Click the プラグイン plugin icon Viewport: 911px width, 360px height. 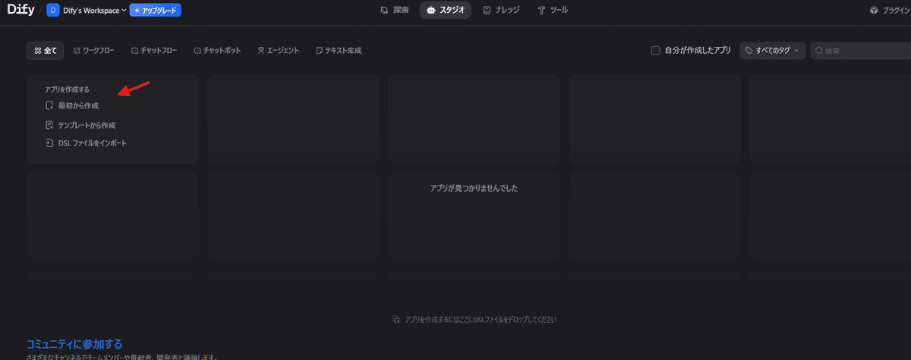pyautogui.click(x=875, y=11)
